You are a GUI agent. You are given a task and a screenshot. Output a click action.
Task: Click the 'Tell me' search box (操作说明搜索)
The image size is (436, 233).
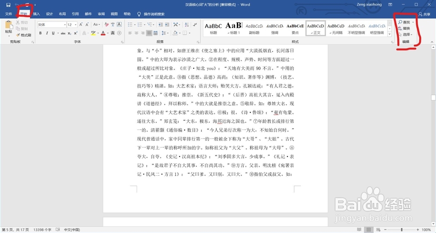(x=151, y=14)
